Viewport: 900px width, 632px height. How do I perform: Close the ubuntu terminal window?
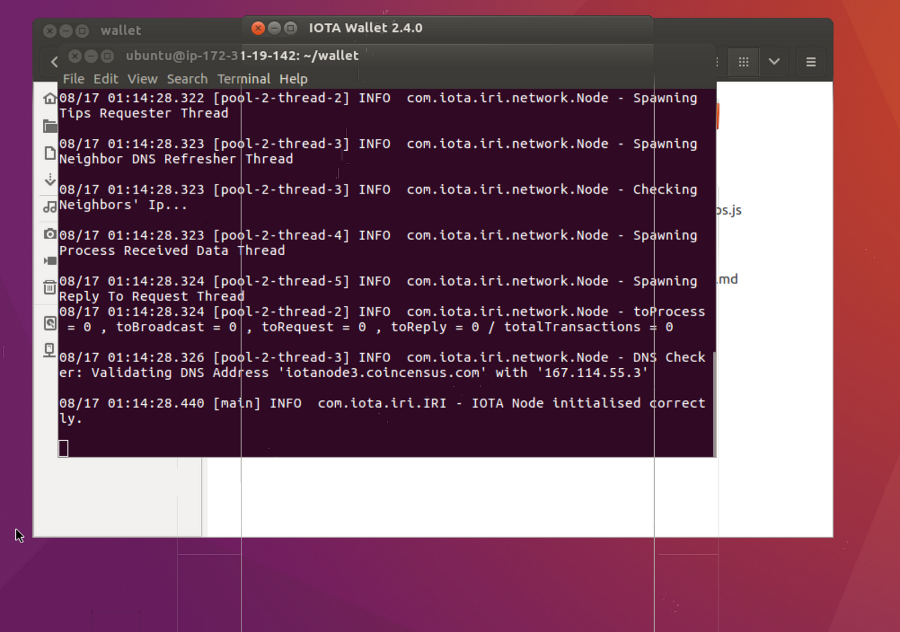(x=75, y=56)
